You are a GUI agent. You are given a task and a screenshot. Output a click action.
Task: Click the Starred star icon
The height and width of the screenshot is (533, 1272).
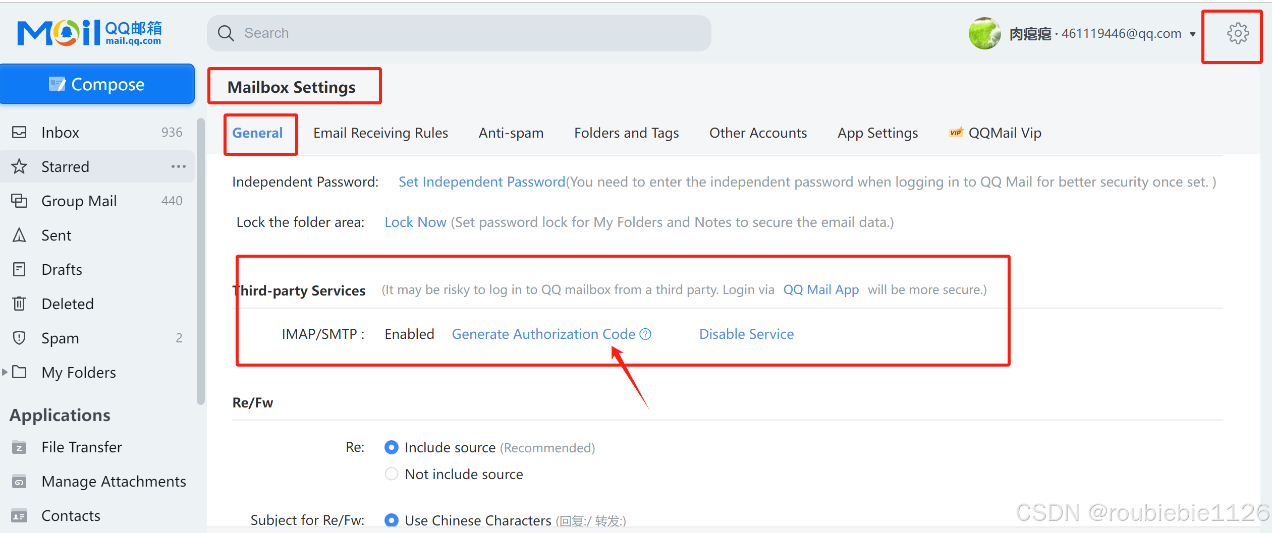point(19,166)
